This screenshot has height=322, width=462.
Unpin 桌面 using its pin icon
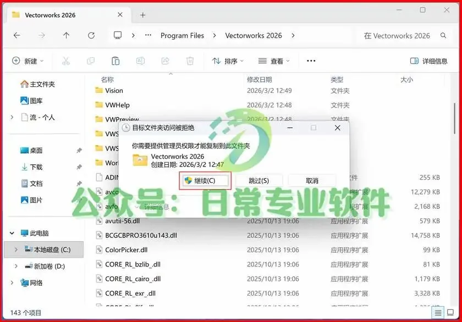click(79, 151)
